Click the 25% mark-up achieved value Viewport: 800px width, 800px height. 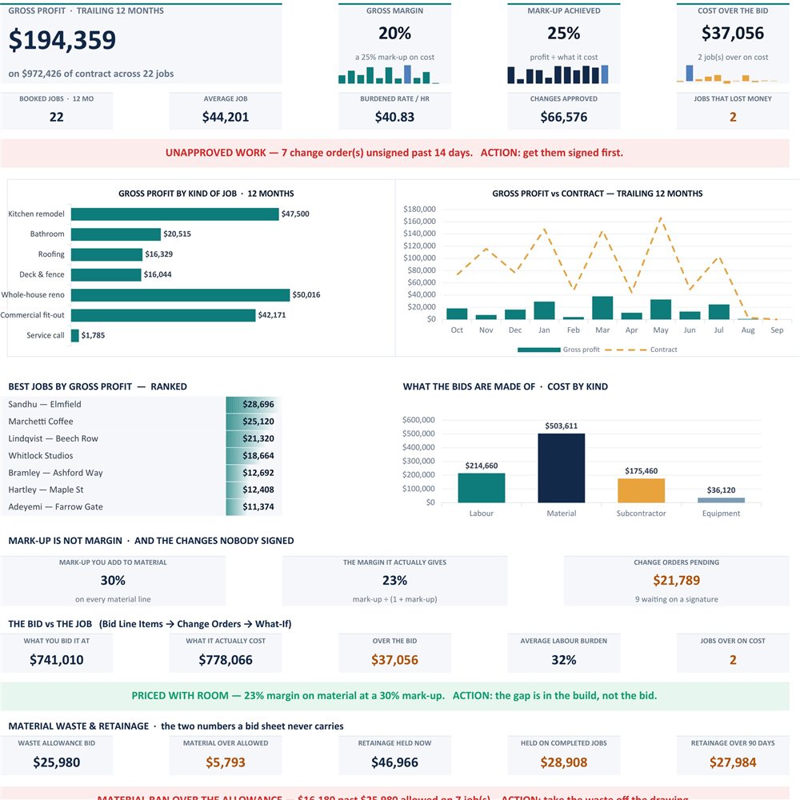tap(563, 33)
